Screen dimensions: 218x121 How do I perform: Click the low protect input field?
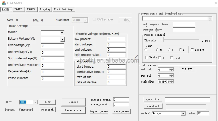(116, 39)
